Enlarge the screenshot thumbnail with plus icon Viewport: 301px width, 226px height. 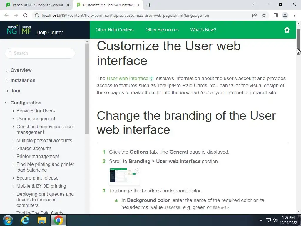click(137, 171)
